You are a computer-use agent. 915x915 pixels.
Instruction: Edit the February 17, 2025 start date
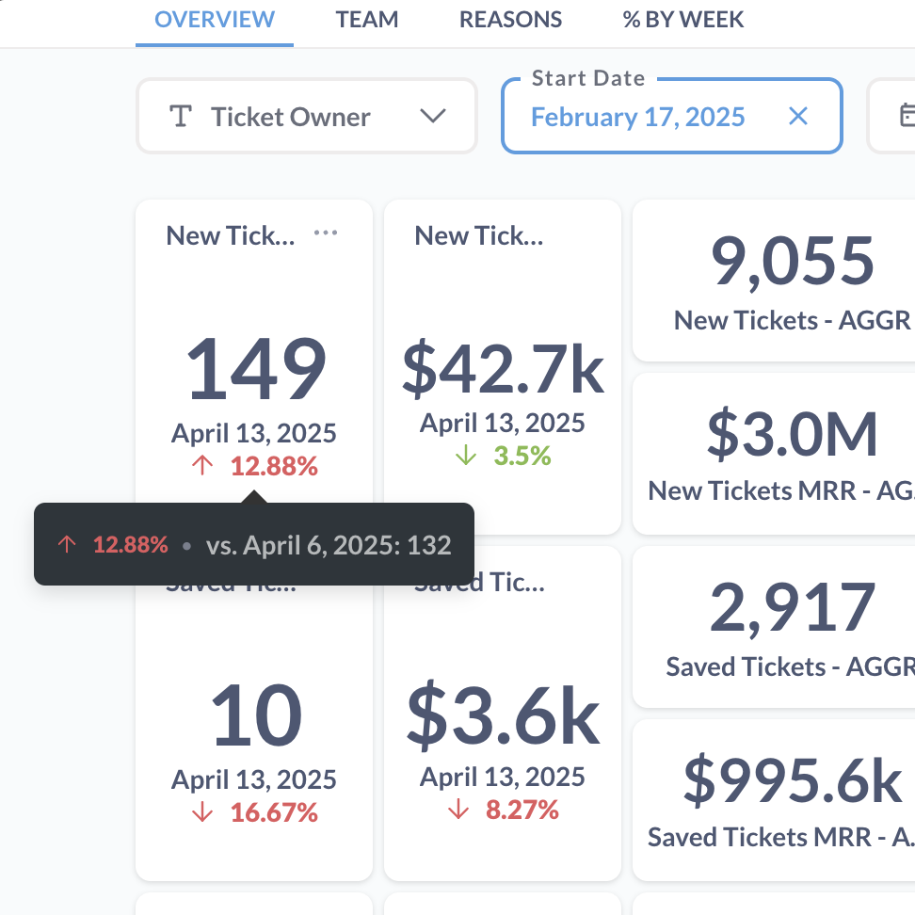tap(638, 117)
